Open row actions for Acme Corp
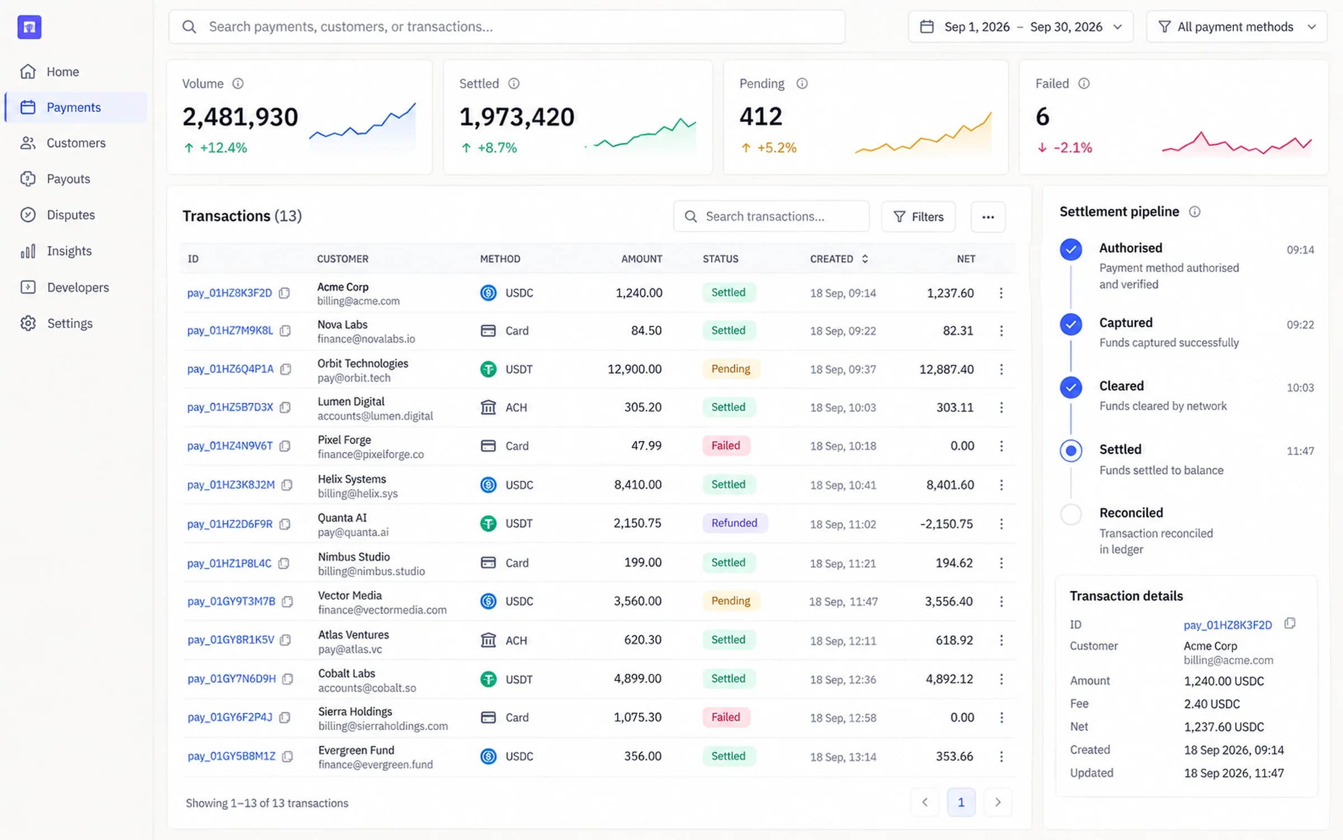Viewport: 1343px width, 840px height. (1001, 293)
